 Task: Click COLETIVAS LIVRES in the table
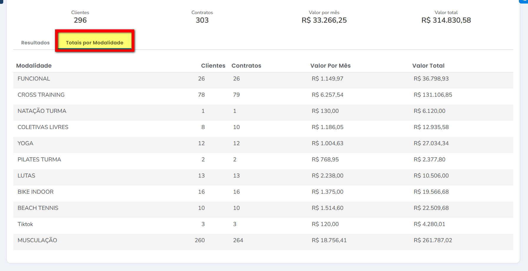(43, 127)
